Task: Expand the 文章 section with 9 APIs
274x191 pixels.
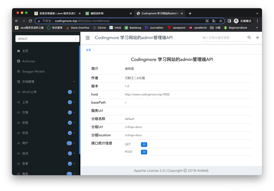Action: coord(74,112)
